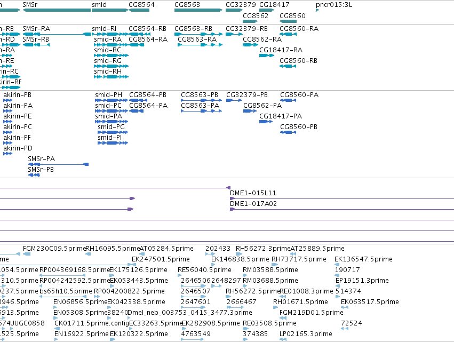
Task: Select EST LP02165.3prime
Action: 306,334
